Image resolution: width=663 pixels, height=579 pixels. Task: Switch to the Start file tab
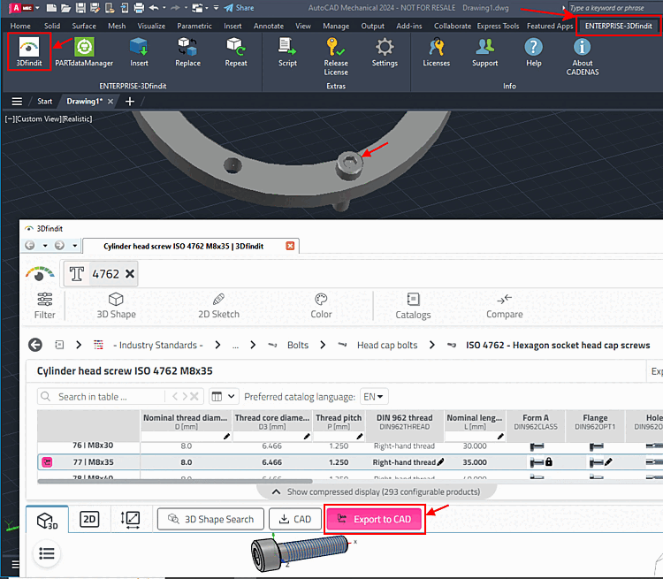[x=44, y=102]
